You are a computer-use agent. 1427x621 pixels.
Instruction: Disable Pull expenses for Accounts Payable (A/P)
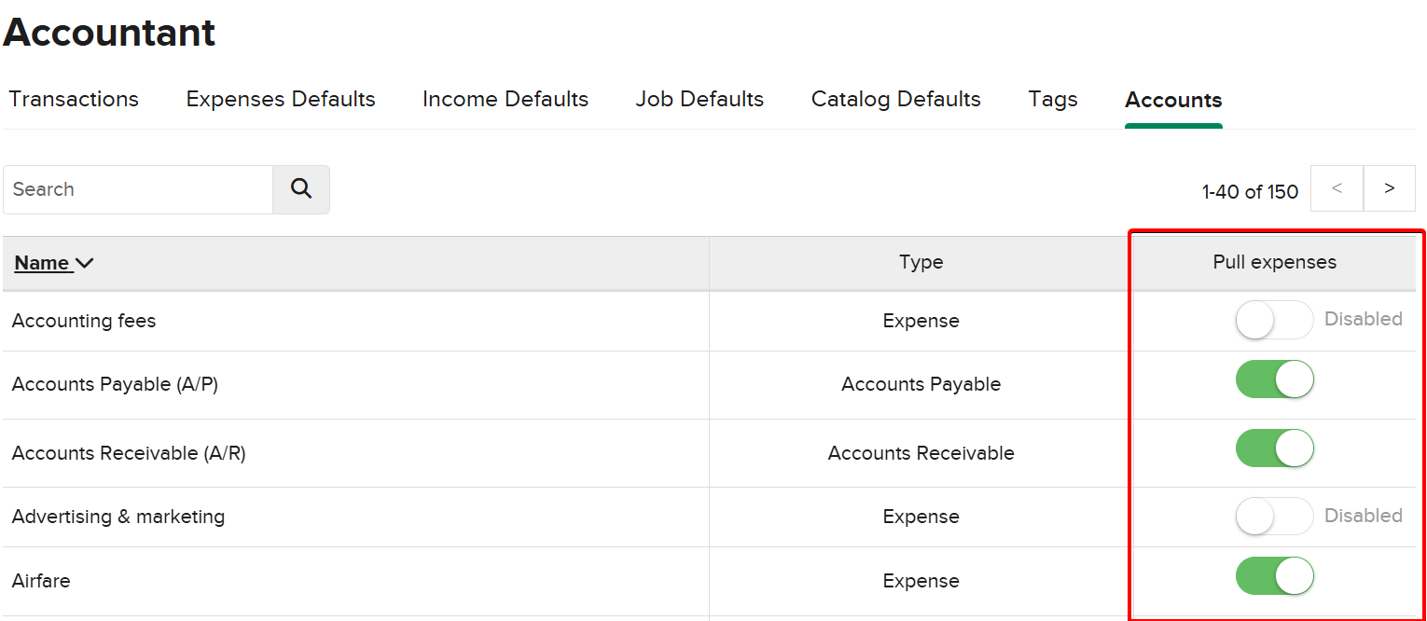pyautogui.click(x=1274, y=380)
